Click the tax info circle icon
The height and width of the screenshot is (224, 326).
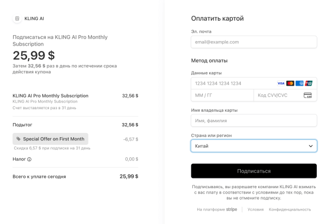(x=29, y=159)
